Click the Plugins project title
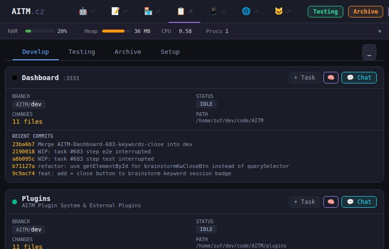The image size is (389, 249). click(36, 199)
